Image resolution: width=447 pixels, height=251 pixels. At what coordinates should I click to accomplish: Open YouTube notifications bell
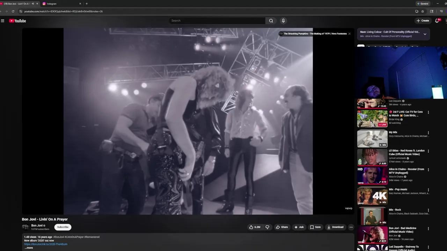pos(437,21)
